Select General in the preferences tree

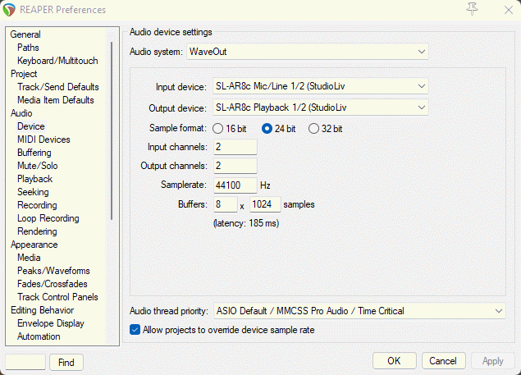(x=25, y=34)
